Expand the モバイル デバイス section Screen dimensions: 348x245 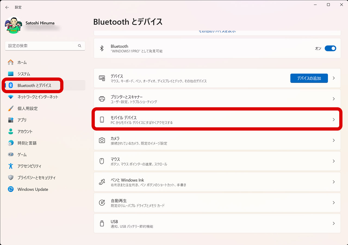(x=334, y=119)
